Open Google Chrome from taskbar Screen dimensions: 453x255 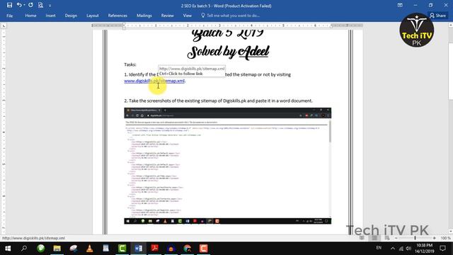tap(187, 249)
